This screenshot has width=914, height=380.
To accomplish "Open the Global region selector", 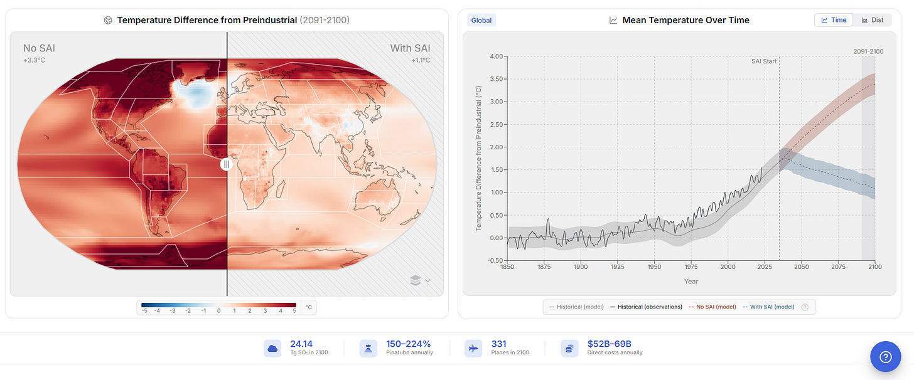I will [x=481, y=20].
